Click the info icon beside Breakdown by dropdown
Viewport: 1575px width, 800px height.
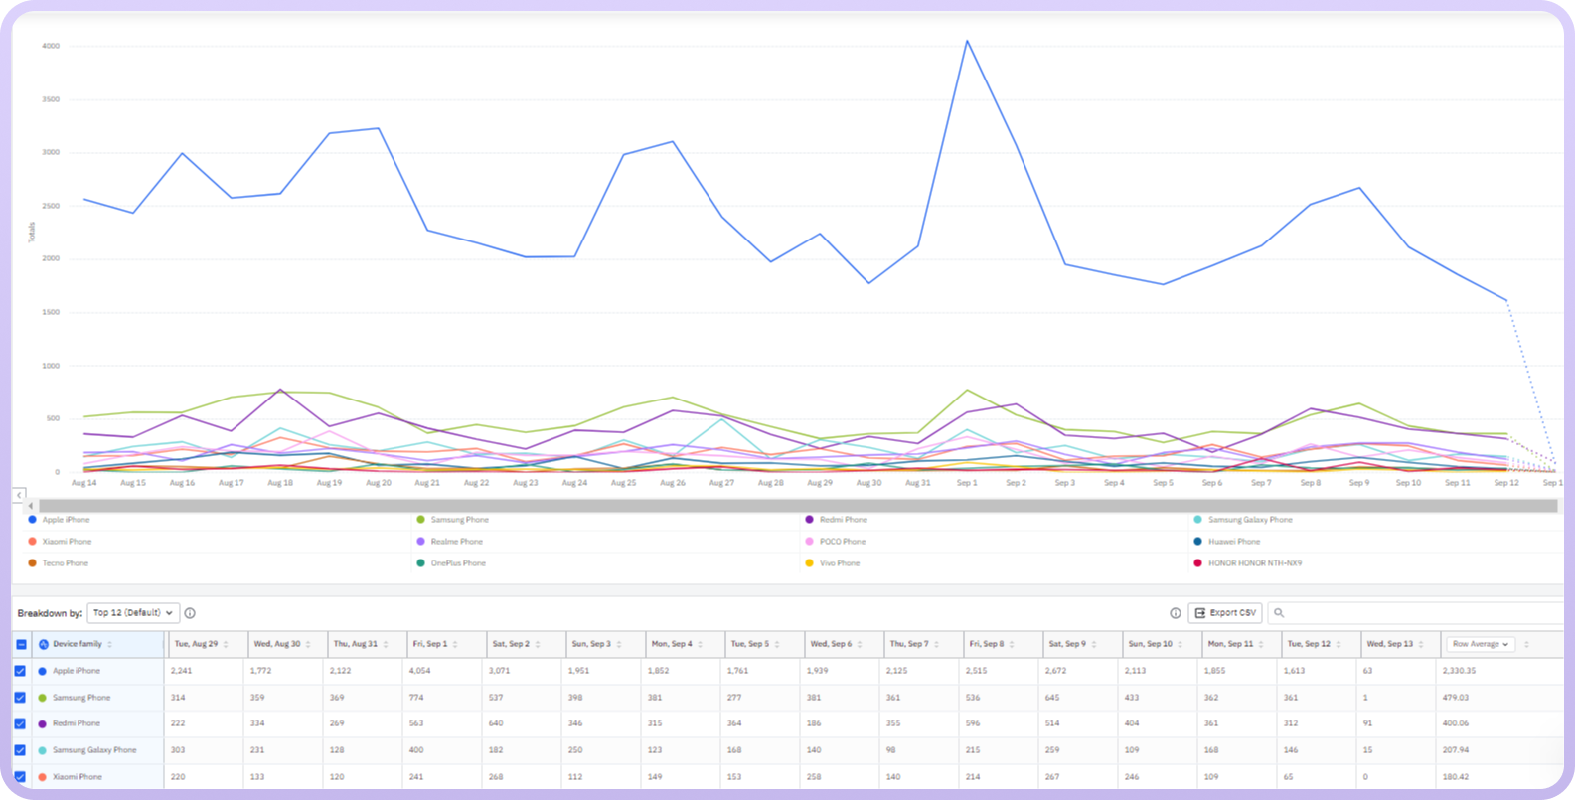[190, 613]
